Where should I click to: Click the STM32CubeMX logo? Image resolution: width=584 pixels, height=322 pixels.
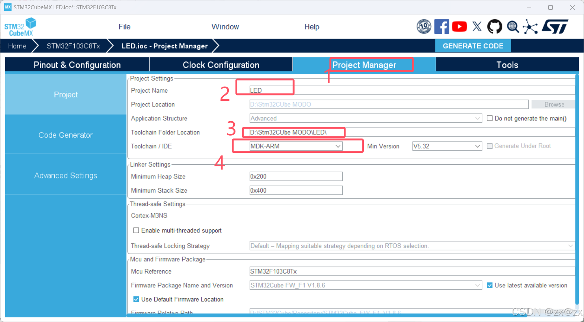[x=20, y=27]
